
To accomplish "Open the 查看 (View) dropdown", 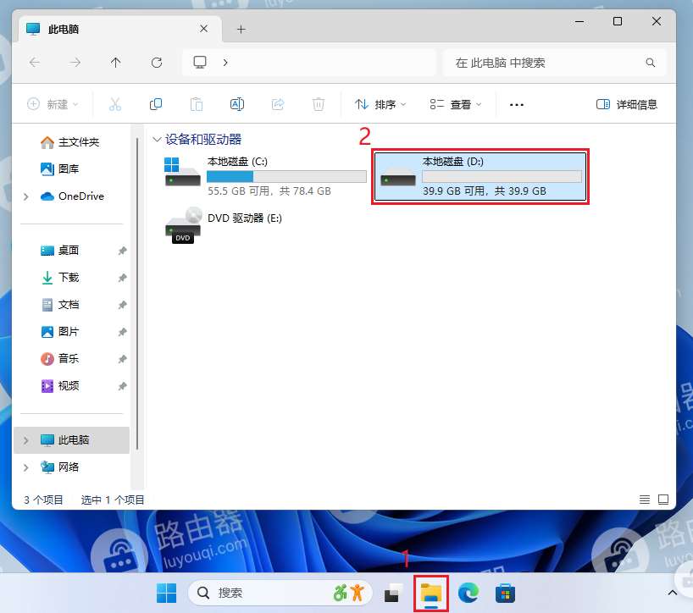I will tap(452, 103).
